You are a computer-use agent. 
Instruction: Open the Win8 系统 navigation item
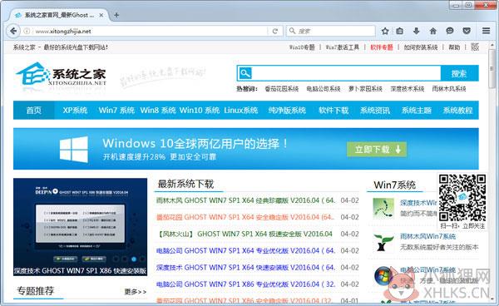pos(158,111)
